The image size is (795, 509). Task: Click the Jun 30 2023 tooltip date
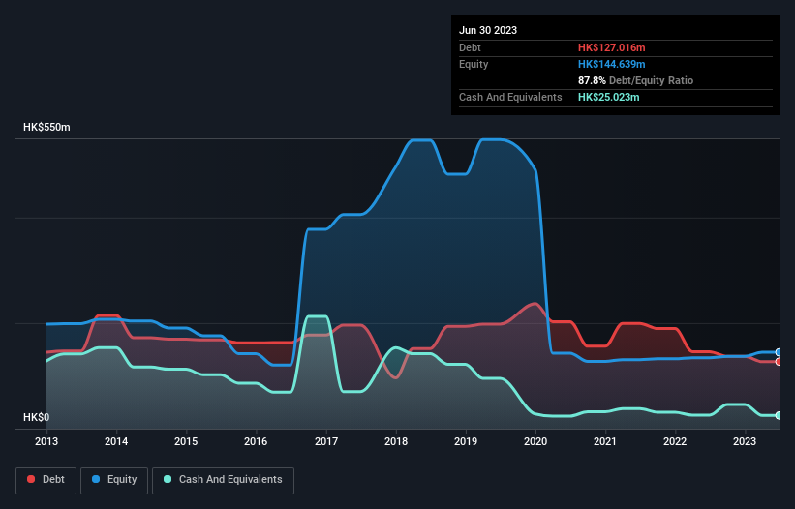coord(488,30)
